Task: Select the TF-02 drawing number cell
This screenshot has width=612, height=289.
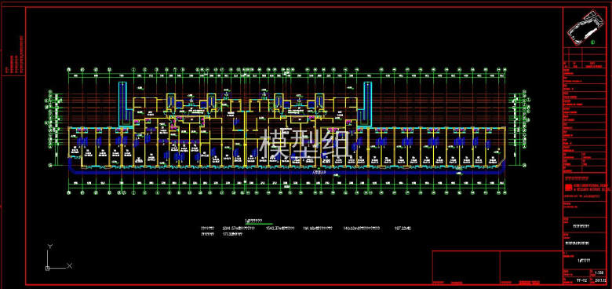Action: click(x=581, y=280)
